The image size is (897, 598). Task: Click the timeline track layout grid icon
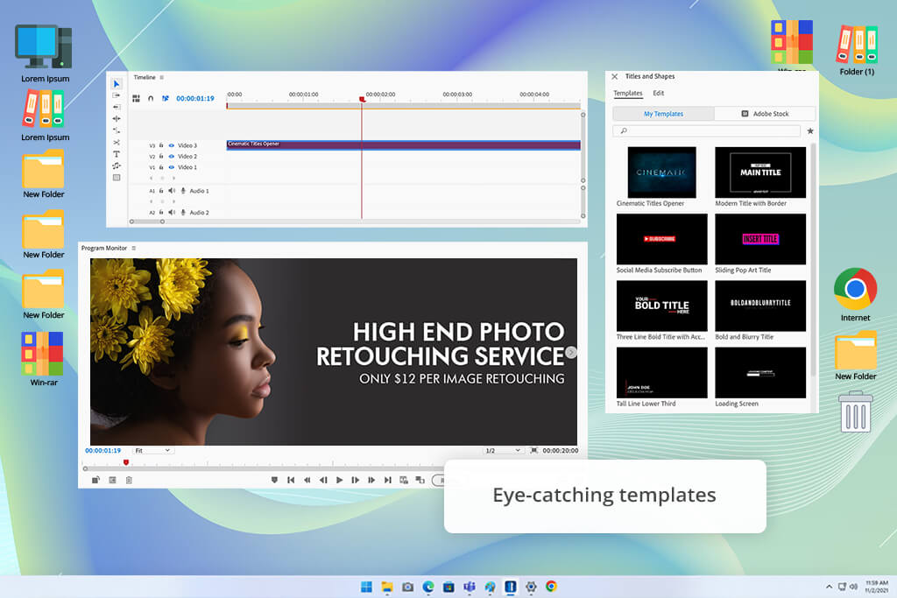136,98
